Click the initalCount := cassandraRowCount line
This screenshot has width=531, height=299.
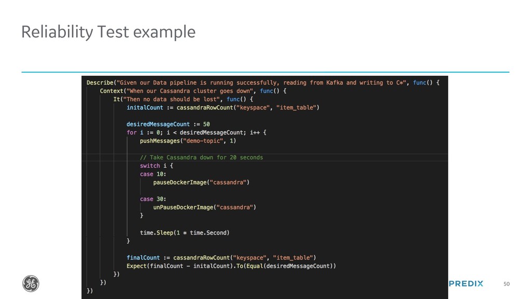pos(223,108)
